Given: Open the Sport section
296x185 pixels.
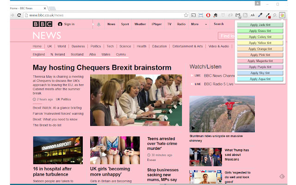Looking at the screenshot, I should (x=125, y=24).
